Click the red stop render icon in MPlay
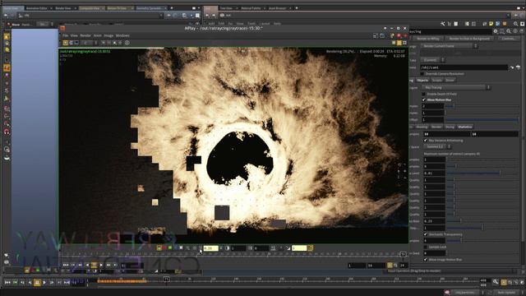526x296 pixels. pyautogui.click(x=399, y=35)
